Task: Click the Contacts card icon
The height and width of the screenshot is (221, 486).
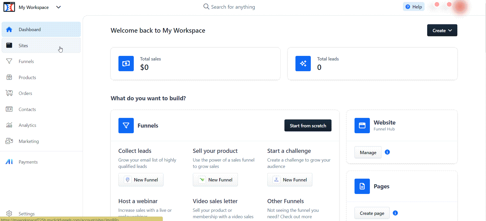Action: pos(9,109)
